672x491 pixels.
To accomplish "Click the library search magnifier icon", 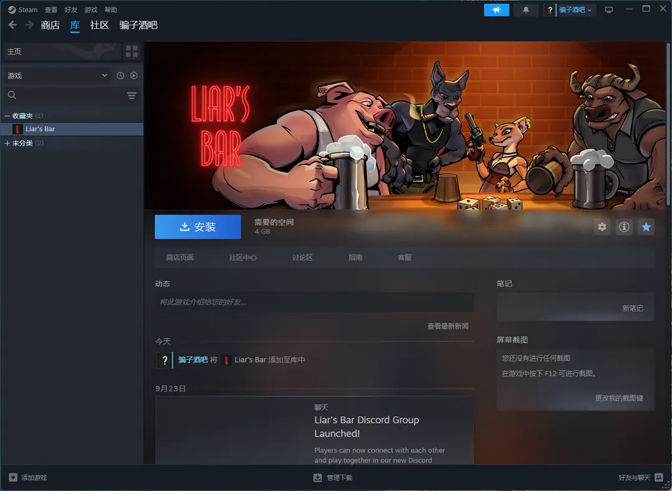I will (x=12, y=95).
